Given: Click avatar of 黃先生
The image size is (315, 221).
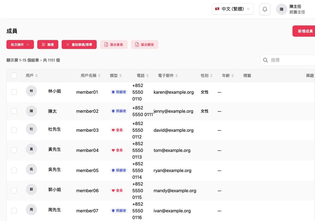Looking at the screenshot, I should point(31,149).
